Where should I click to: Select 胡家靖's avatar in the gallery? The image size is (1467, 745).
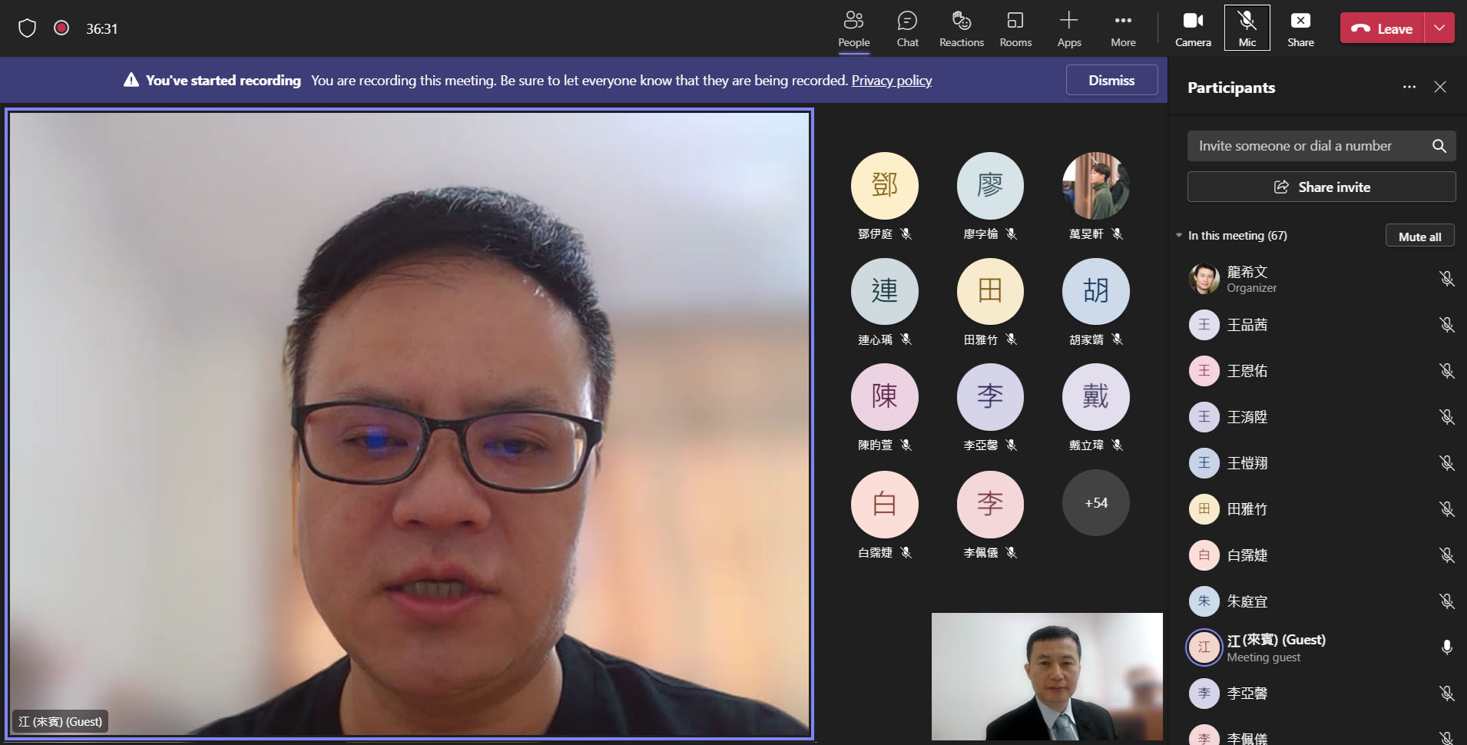click(x=1096, y=292)
